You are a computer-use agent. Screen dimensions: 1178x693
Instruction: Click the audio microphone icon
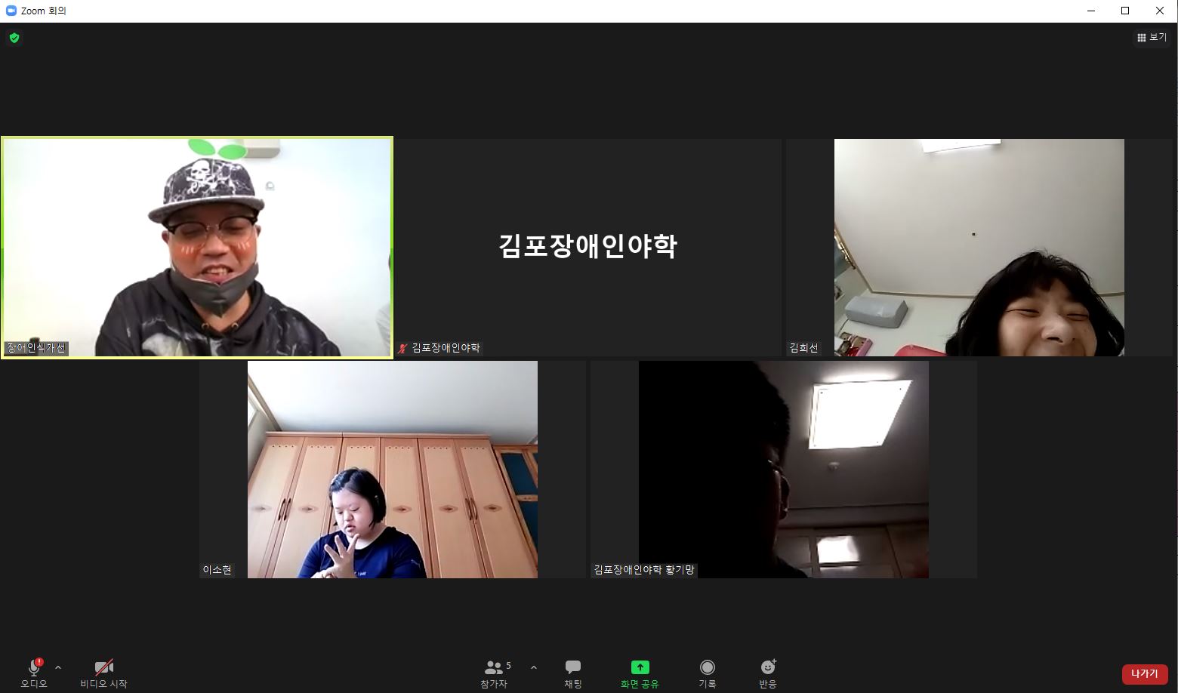click(x=34, y=667)
